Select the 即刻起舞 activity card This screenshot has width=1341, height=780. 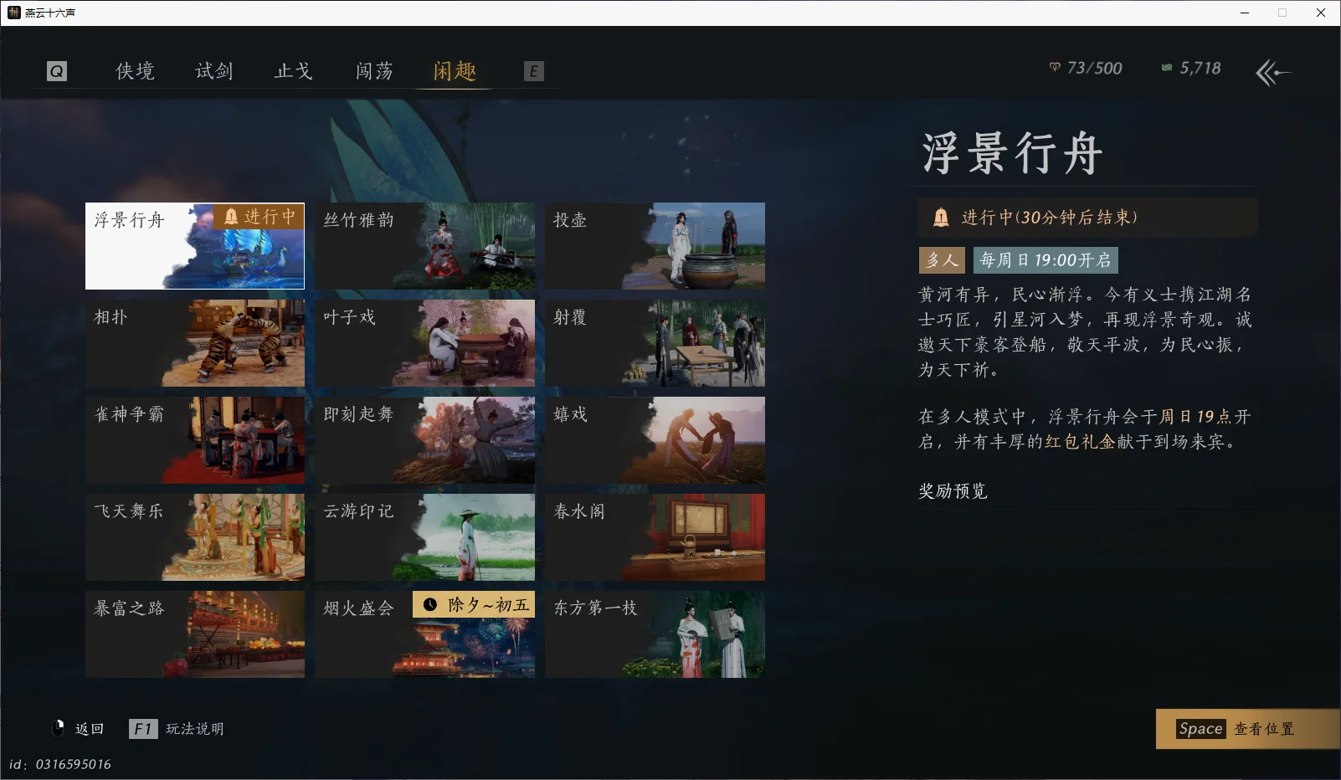[x=425, y=440]
